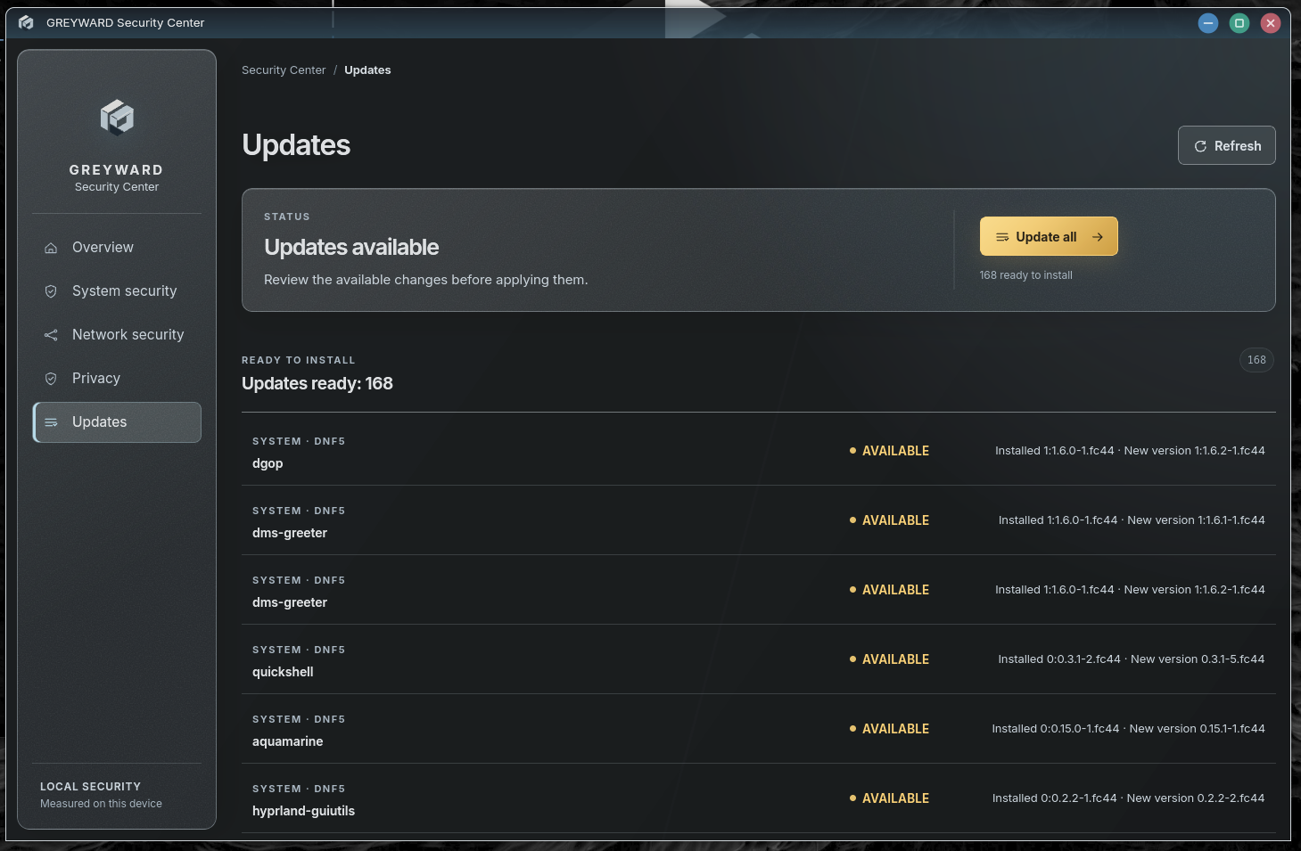Click the 168 count badge
The width and height of the screenshot is (1301, 851).
coord(1256,360)
